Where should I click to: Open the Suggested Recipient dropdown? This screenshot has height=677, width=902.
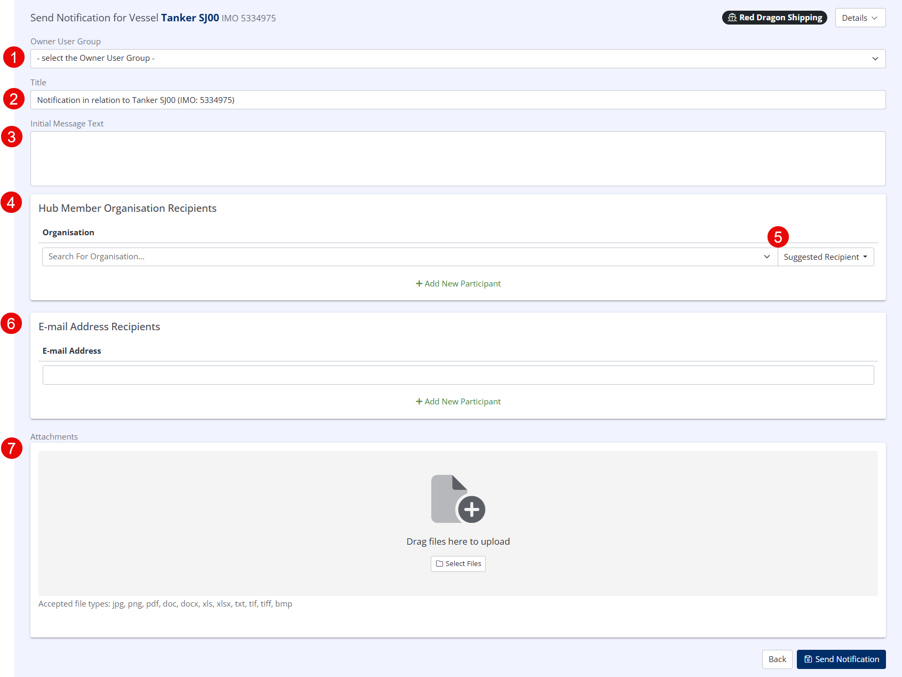pos(825,257)
